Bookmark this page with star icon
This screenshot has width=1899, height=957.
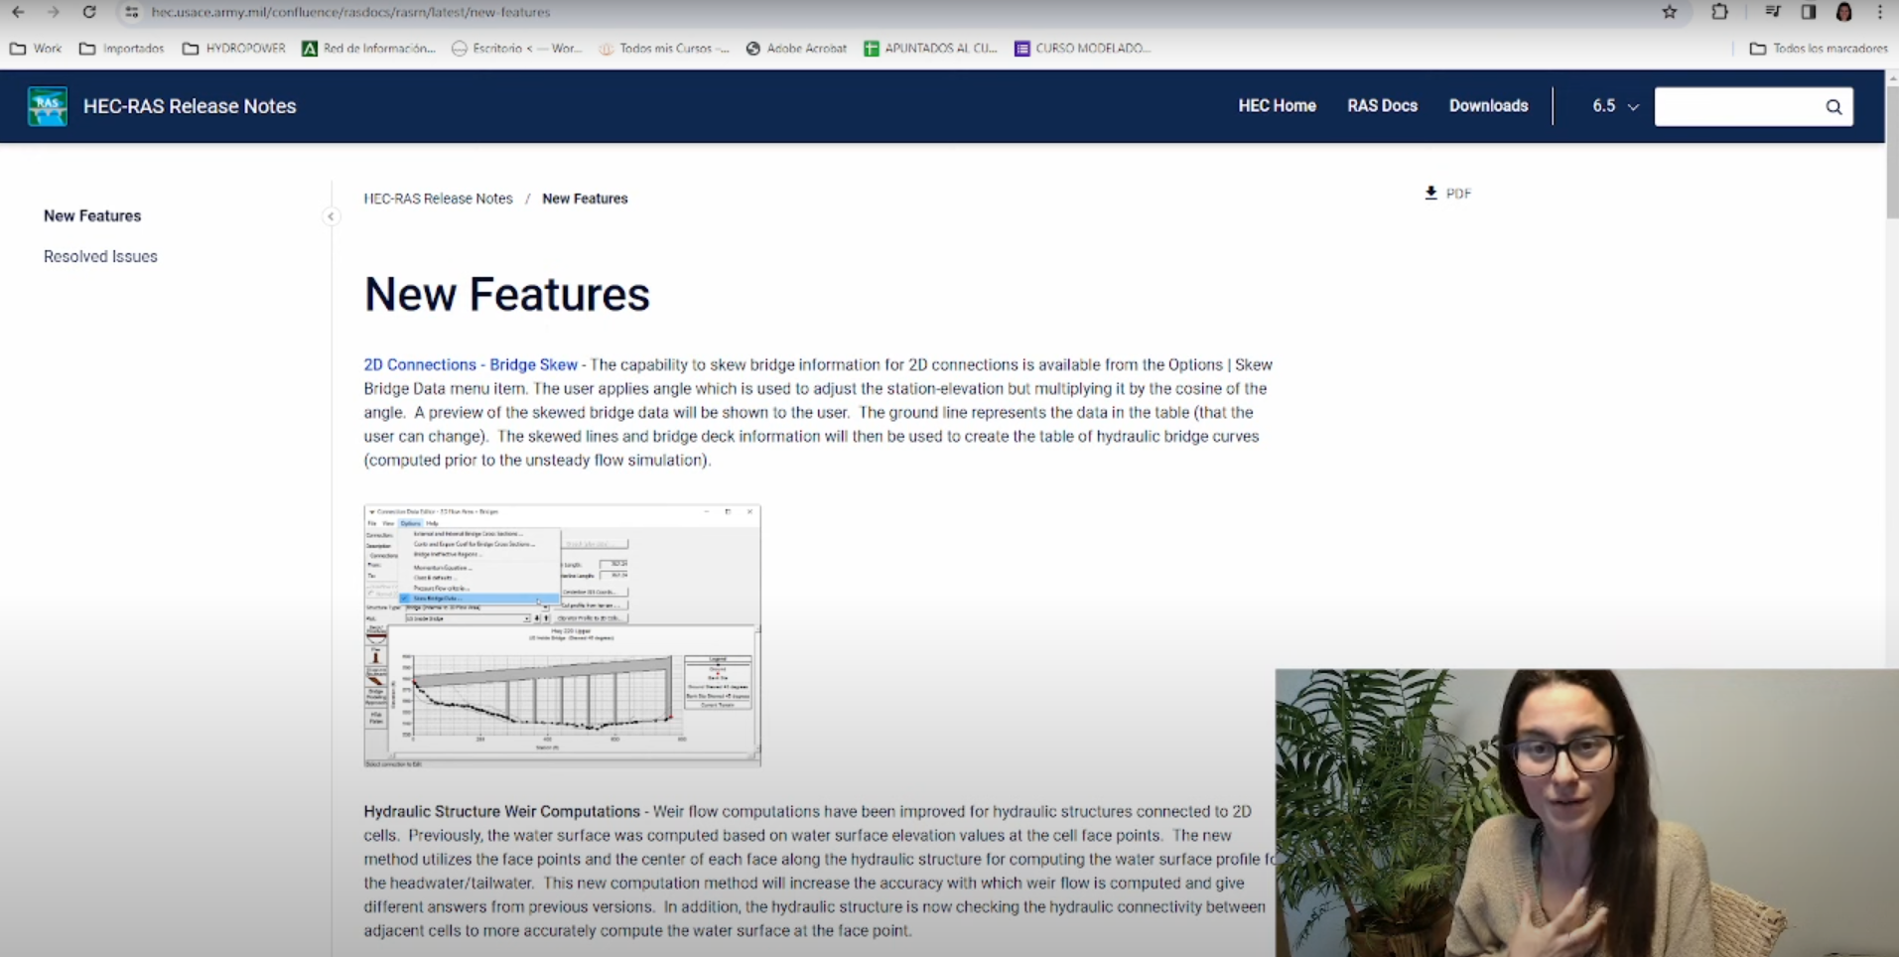(1670, 12)
